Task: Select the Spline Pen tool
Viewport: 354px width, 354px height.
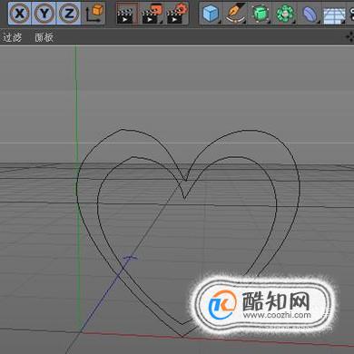Action: click(x=235, y=14)
